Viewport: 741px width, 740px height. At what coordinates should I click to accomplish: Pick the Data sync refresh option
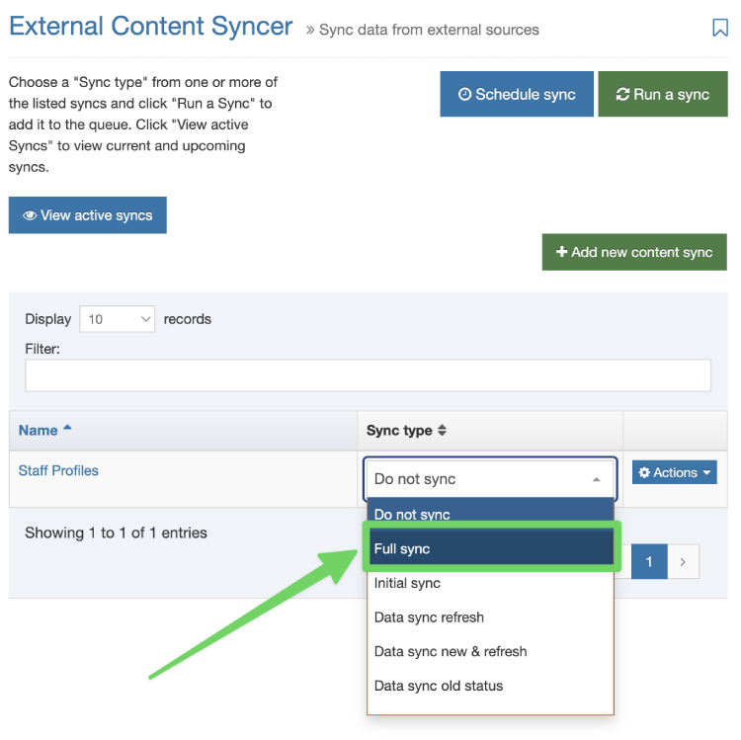click(x=490, y=617)
